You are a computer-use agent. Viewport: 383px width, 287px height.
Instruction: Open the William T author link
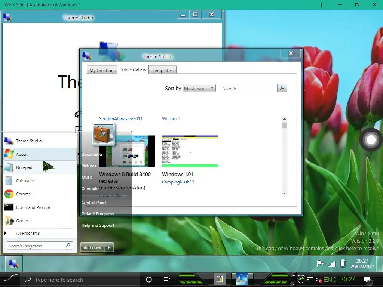(x=171, y=119)
